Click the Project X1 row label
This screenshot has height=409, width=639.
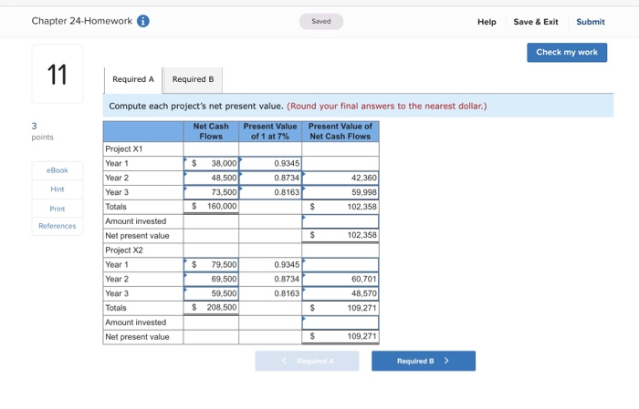pos(124,149)
